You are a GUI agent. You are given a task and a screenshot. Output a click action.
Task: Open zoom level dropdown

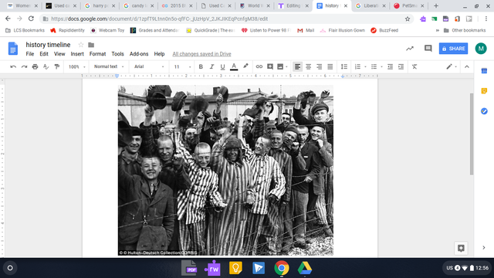point(77,67)
